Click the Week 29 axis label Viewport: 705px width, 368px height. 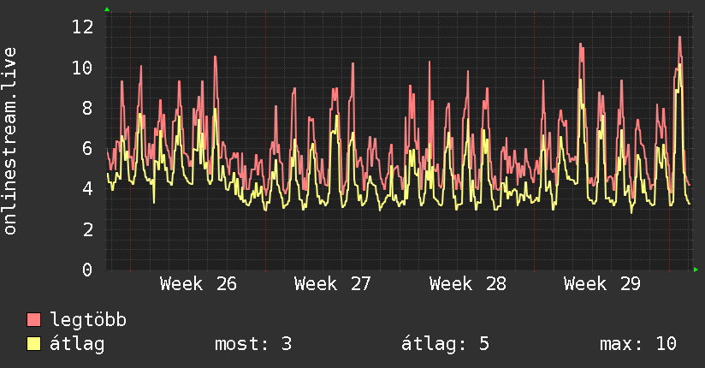point(602,284)
